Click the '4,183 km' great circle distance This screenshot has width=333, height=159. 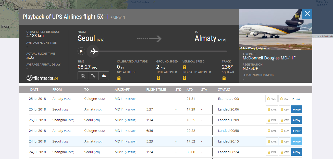click(x=35, y=36)
